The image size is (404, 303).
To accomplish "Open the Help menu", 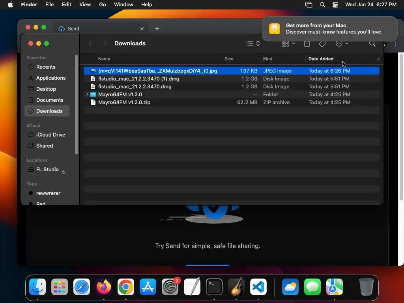I will pyautogui.click(x=147, y=5).
